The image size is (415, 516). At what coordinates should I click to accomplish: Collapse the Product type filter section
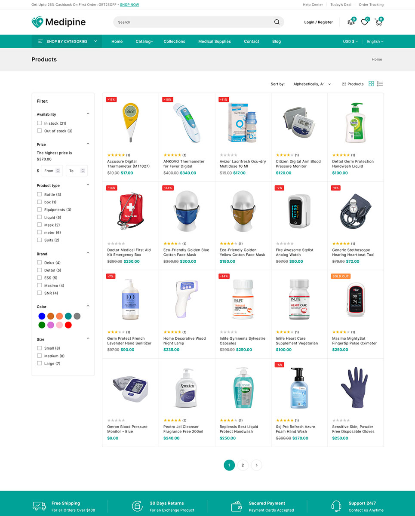point(88,185)
